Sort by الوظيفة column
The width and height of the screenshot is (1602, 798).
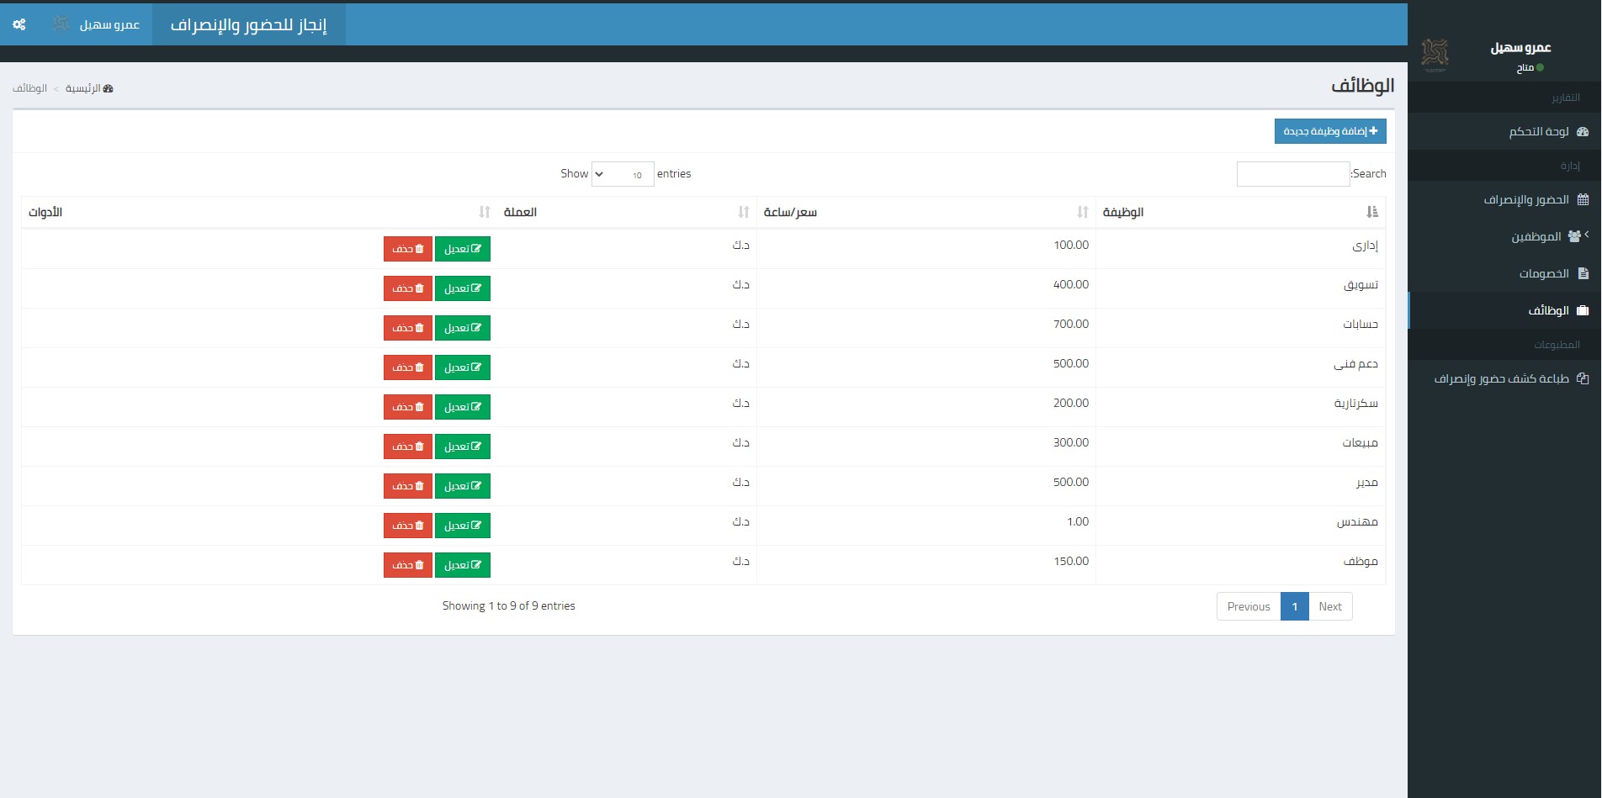pos(1240,212)
